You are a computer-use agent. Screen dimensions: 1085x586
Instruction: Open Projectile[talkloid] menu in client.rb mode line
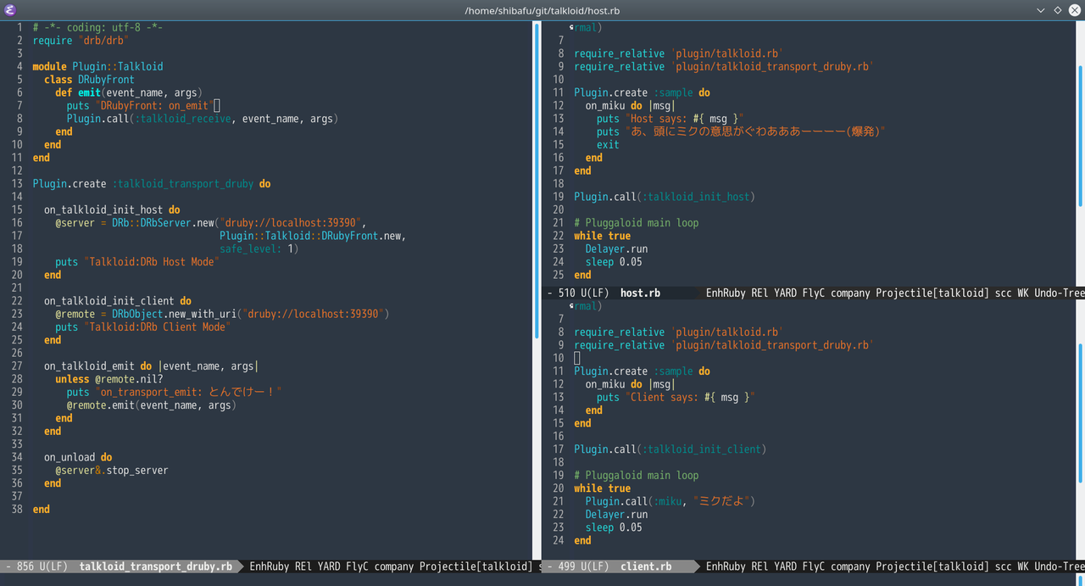(932, 566)
